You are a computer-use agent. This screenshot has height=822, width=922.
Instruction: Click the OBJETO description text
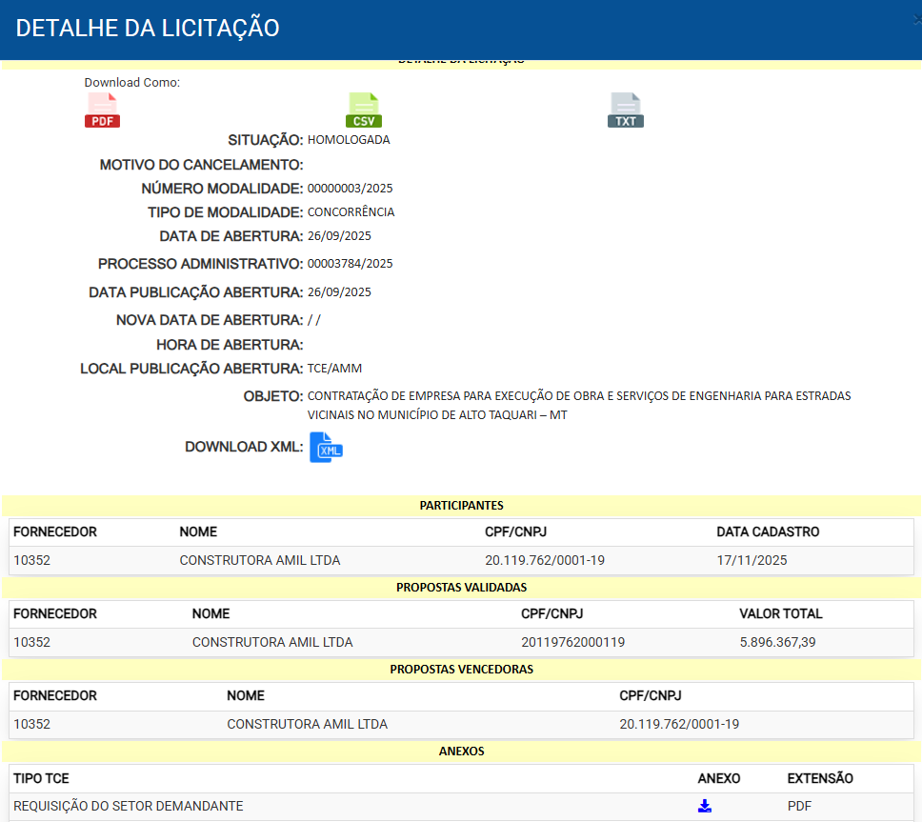[578, 405]
